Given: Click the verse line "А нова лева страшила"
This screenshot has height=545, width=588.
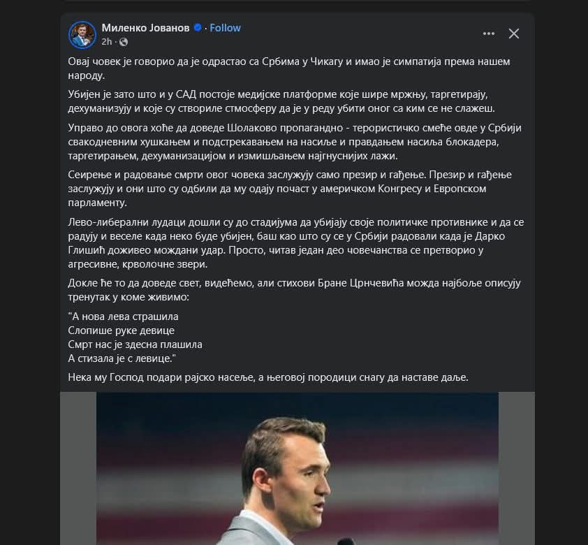Looking at the screenshot, I should (124, 317).
